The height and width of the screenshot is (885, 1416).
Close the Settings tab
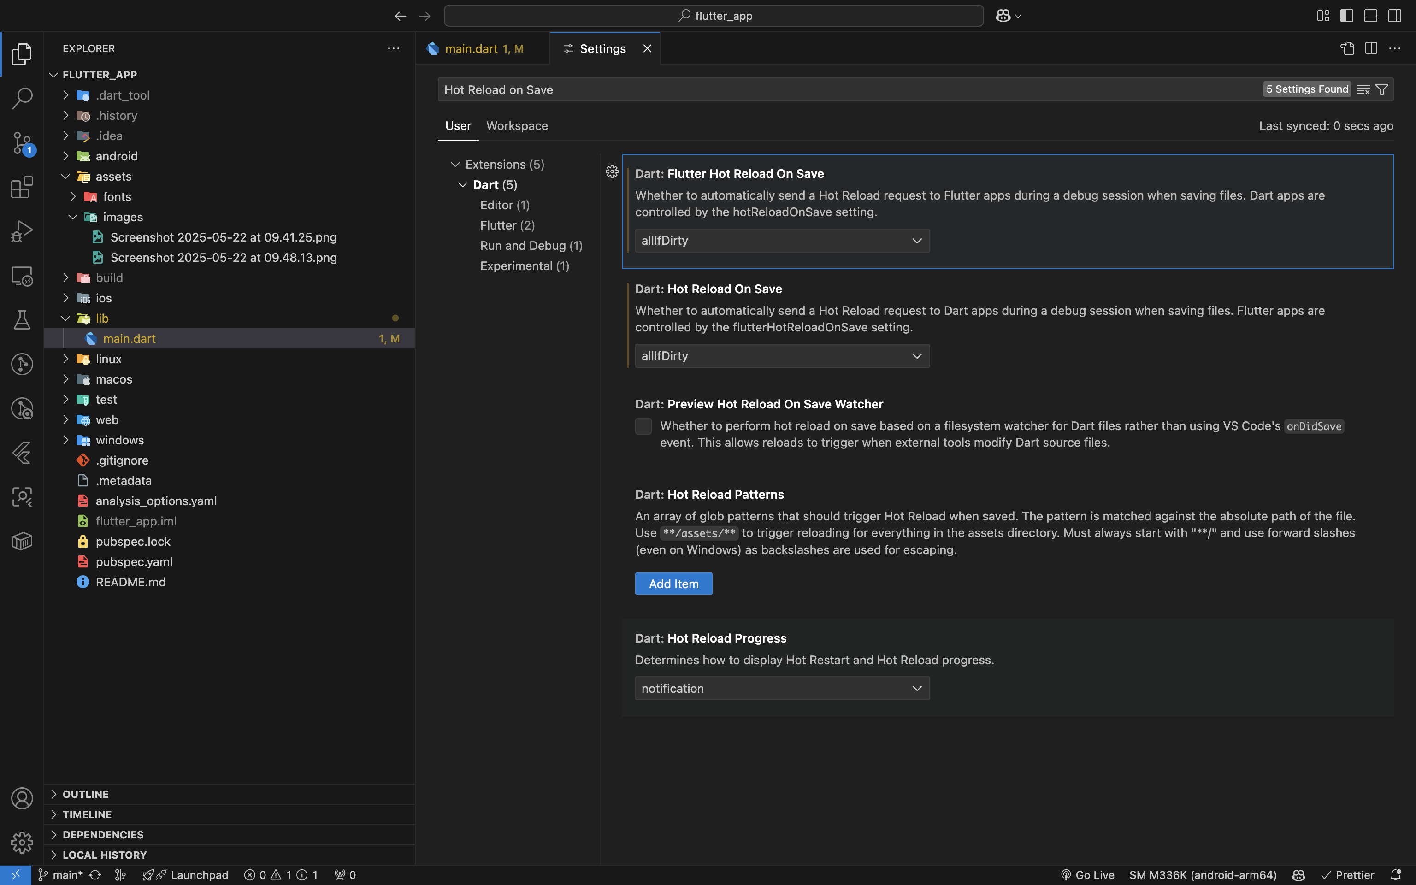[x=647, y=48]
